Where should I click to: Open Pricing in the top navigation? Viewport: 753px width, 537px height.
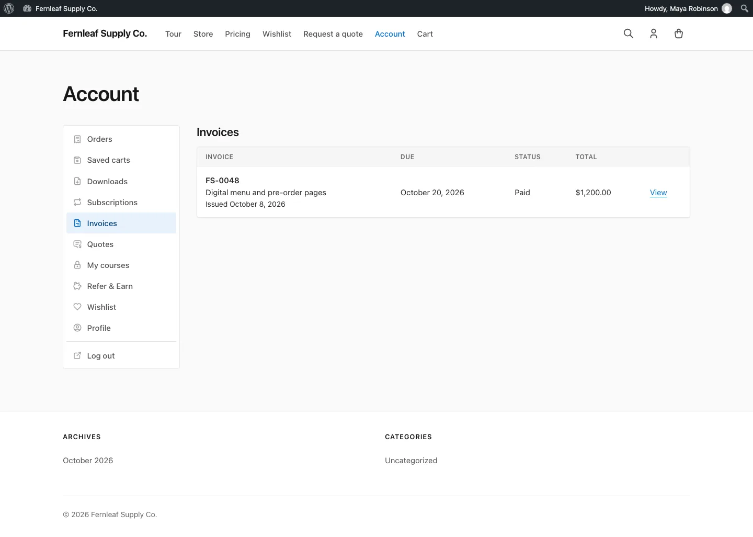237,34
